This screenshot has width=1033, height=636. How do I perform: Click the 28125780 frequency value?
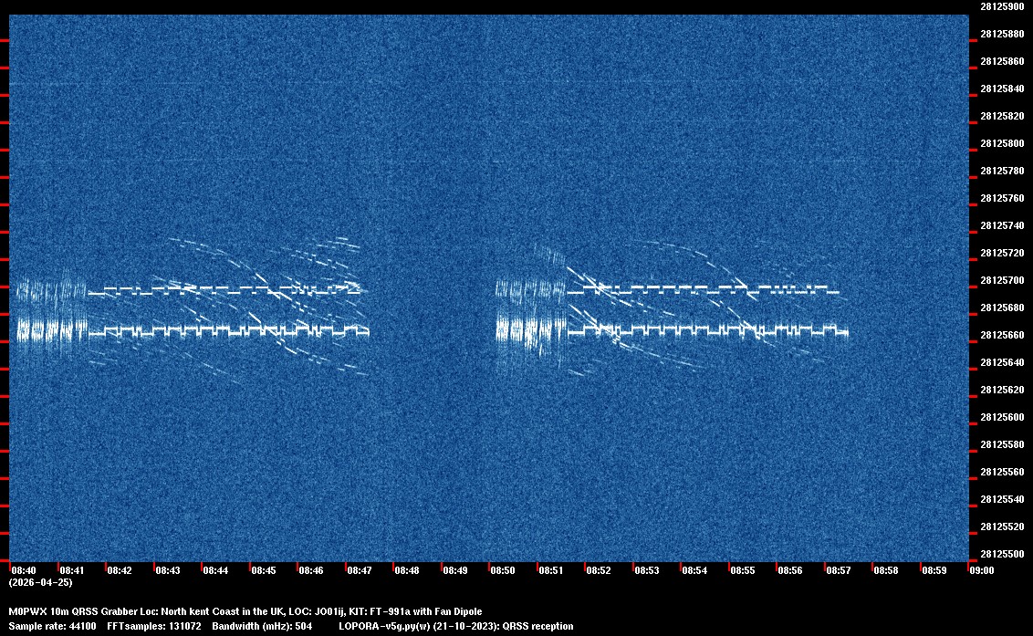[1002, 171]
